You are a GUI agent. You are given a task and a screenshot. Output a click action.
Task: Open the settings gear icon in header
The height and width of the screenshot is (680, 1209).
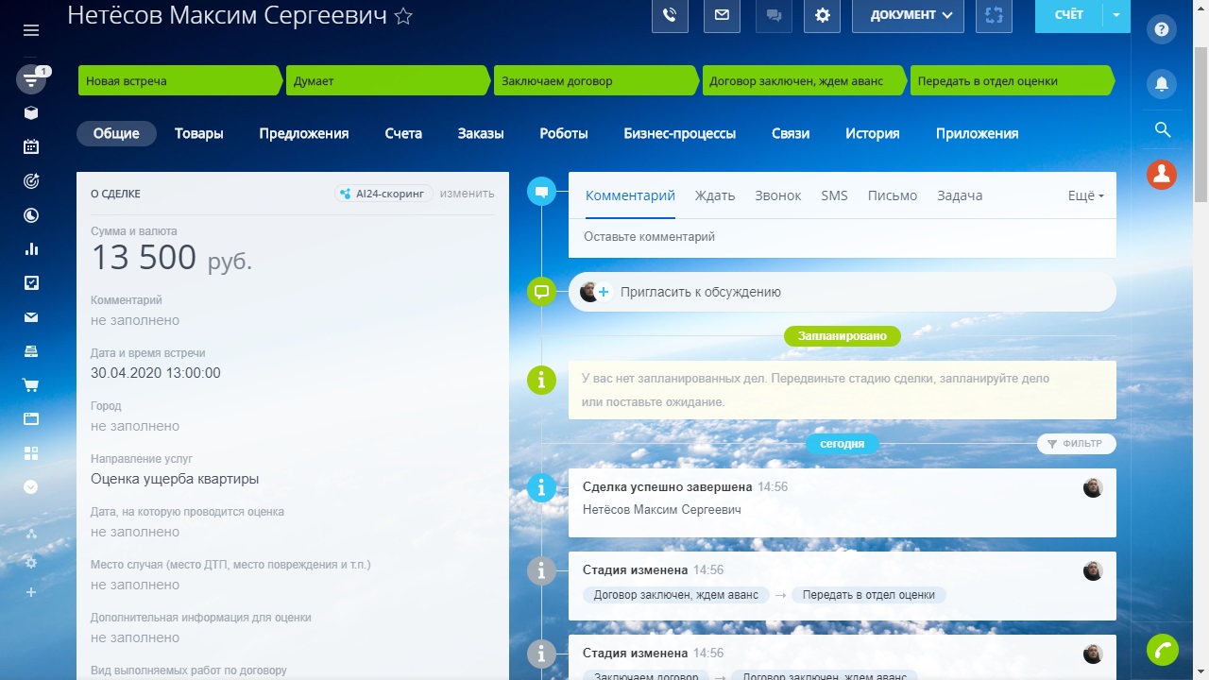(x=823, y=15)
